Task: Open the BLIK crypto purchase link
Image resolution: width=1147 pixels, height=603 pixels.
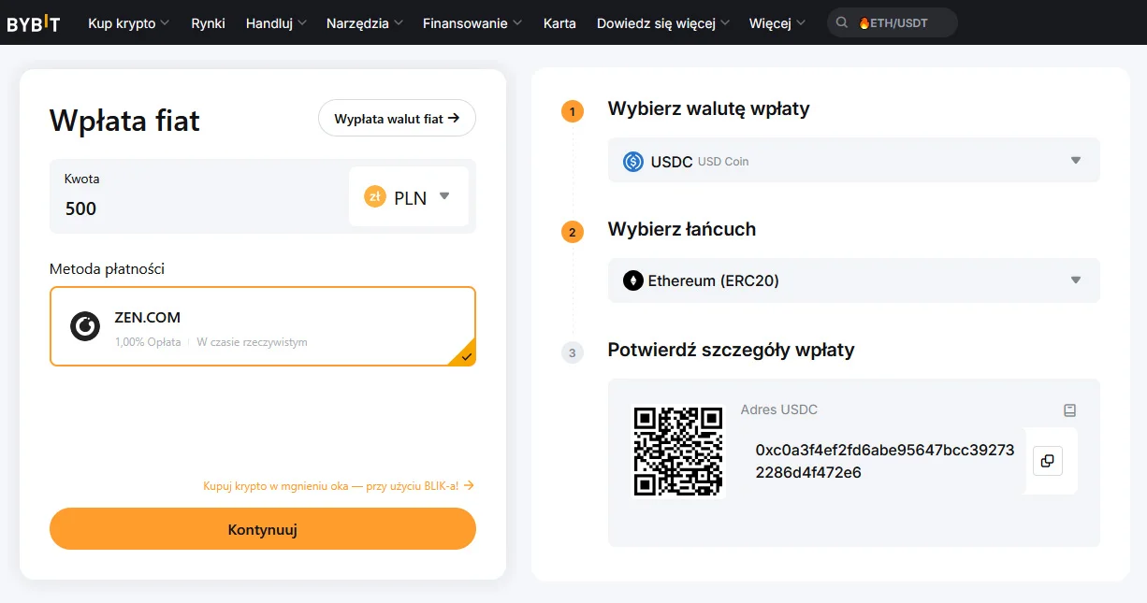Action: [339, 486]
